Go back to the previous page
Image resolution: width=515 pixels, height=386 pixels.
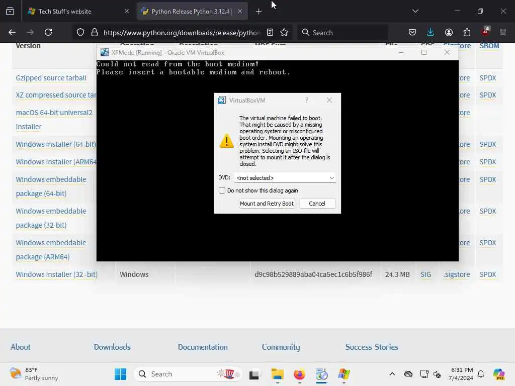(12, 32)
